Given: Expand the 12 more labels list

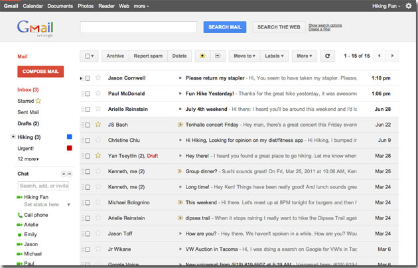Looking at the screenshot, I should point(28,159).
